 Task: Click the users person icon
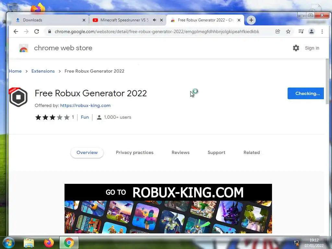[99, 117]
